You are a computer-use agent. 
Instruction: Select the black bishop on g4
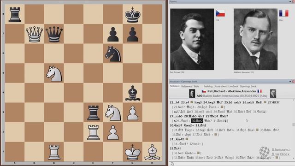(133, 93)
